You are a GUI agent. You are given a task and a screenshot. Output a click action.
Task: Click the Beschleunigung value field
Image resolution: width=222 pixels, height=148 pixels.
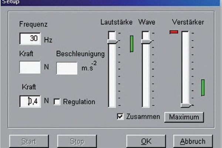[x=67, y=68]
